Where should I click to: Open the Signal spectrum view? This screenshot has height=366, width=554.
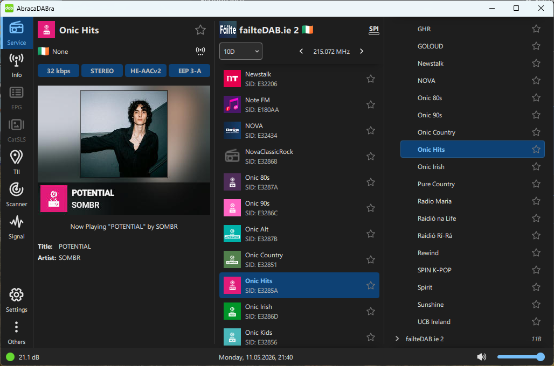(x=16, y=227)
